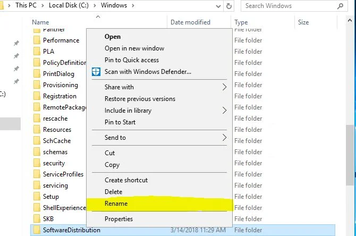
Task: Click the scroll up arrow
Action: click(350, 21)
